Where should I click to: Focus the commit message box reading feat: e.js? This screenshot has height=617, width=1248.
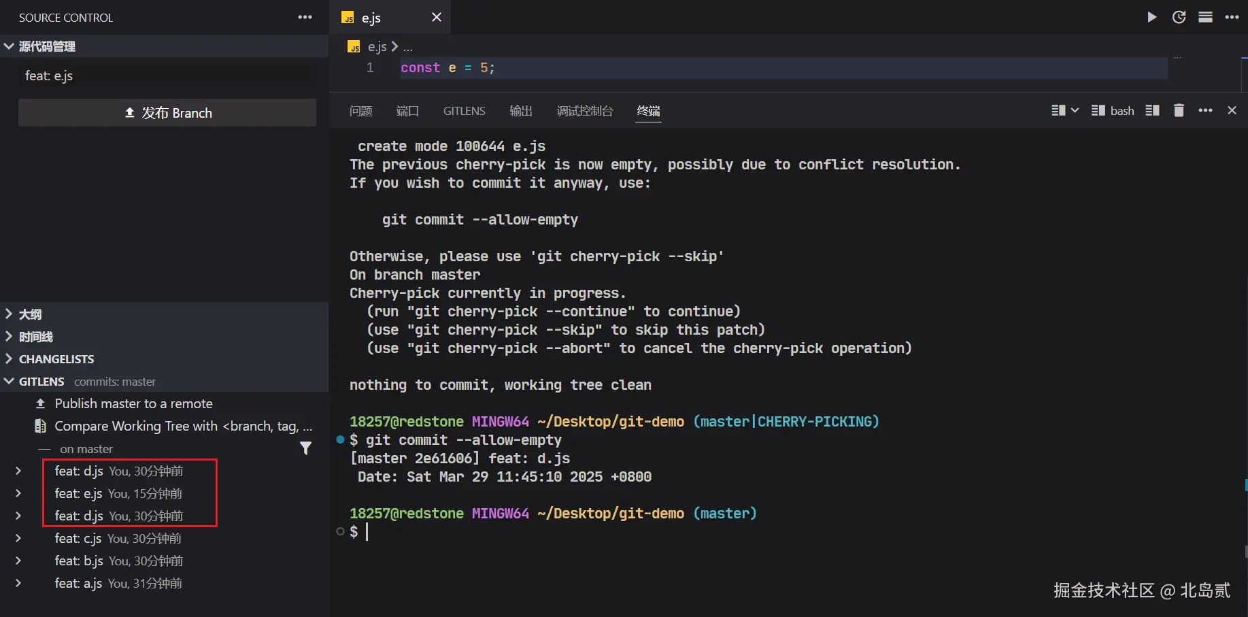pos(167,76)
